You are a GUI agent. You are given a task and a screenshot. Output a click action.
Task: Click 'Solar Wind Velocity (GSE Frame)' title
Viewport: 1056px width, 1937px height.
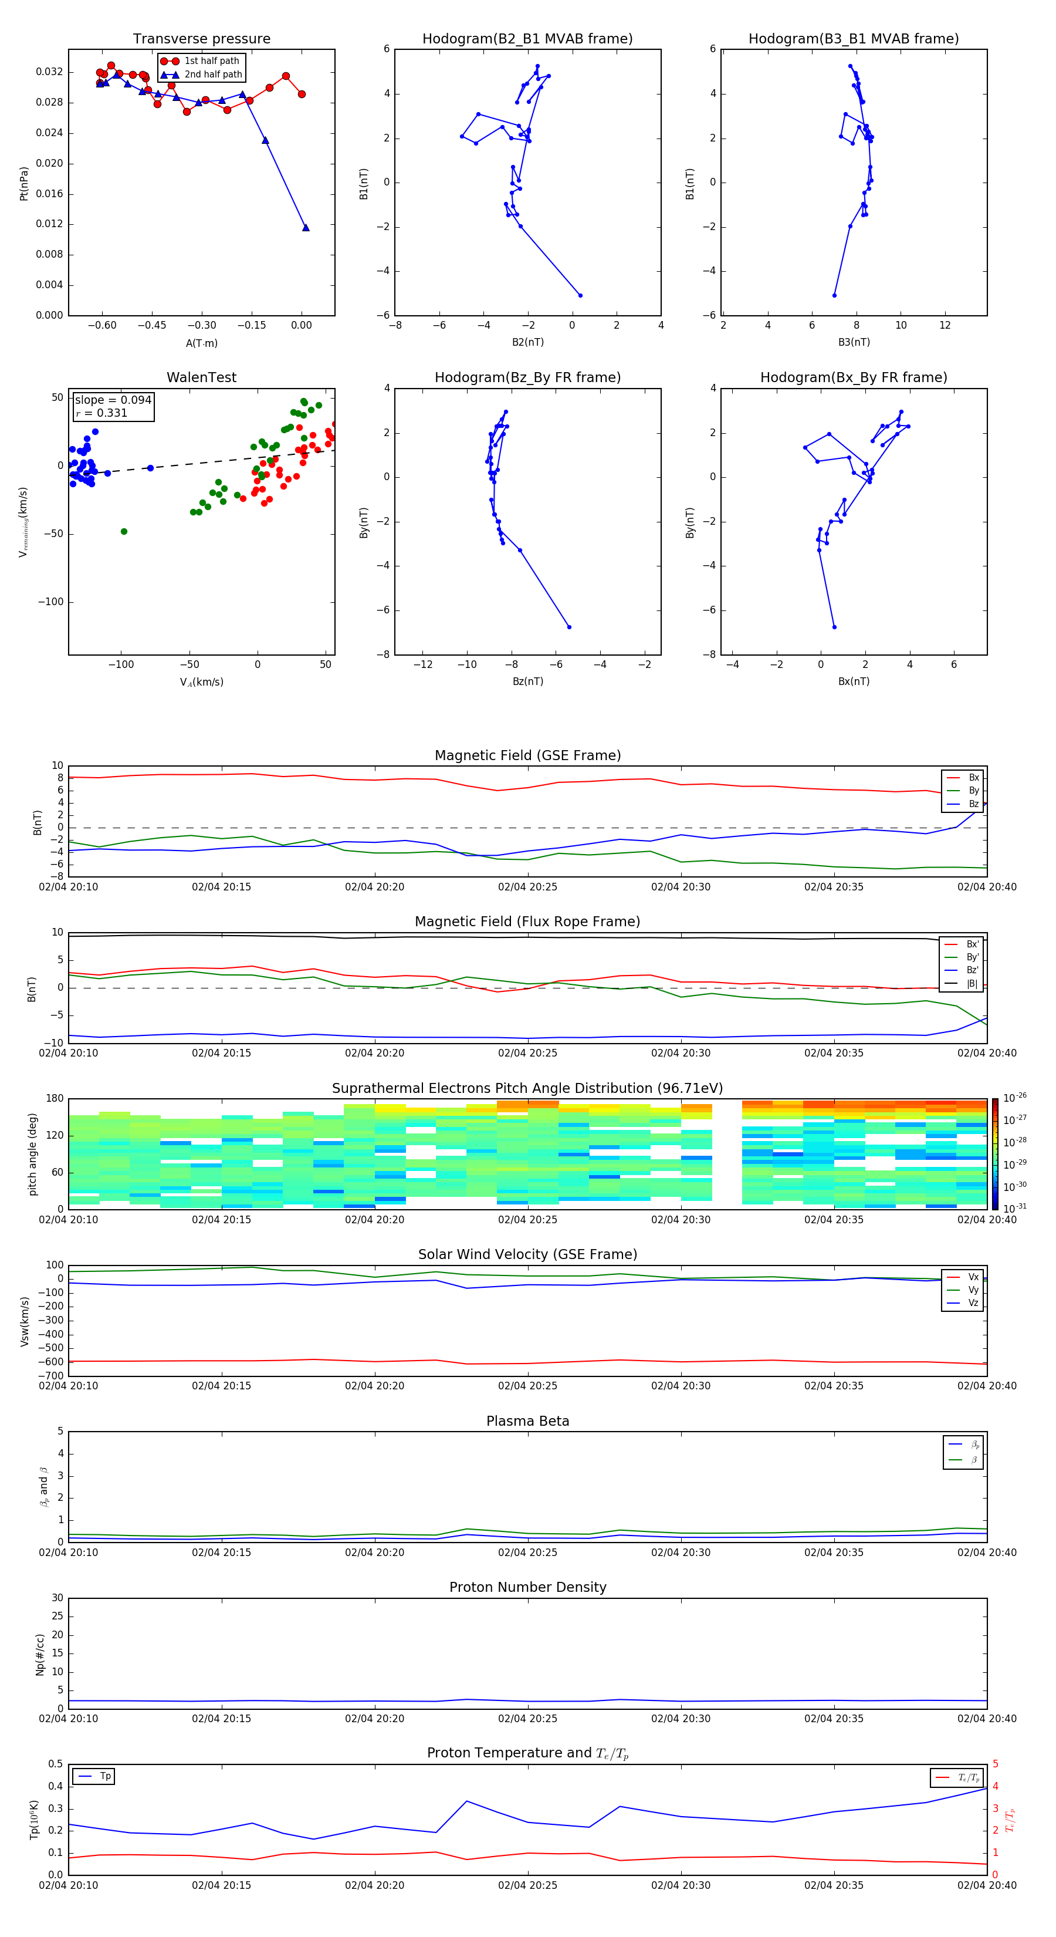(x=527, y=1254)
